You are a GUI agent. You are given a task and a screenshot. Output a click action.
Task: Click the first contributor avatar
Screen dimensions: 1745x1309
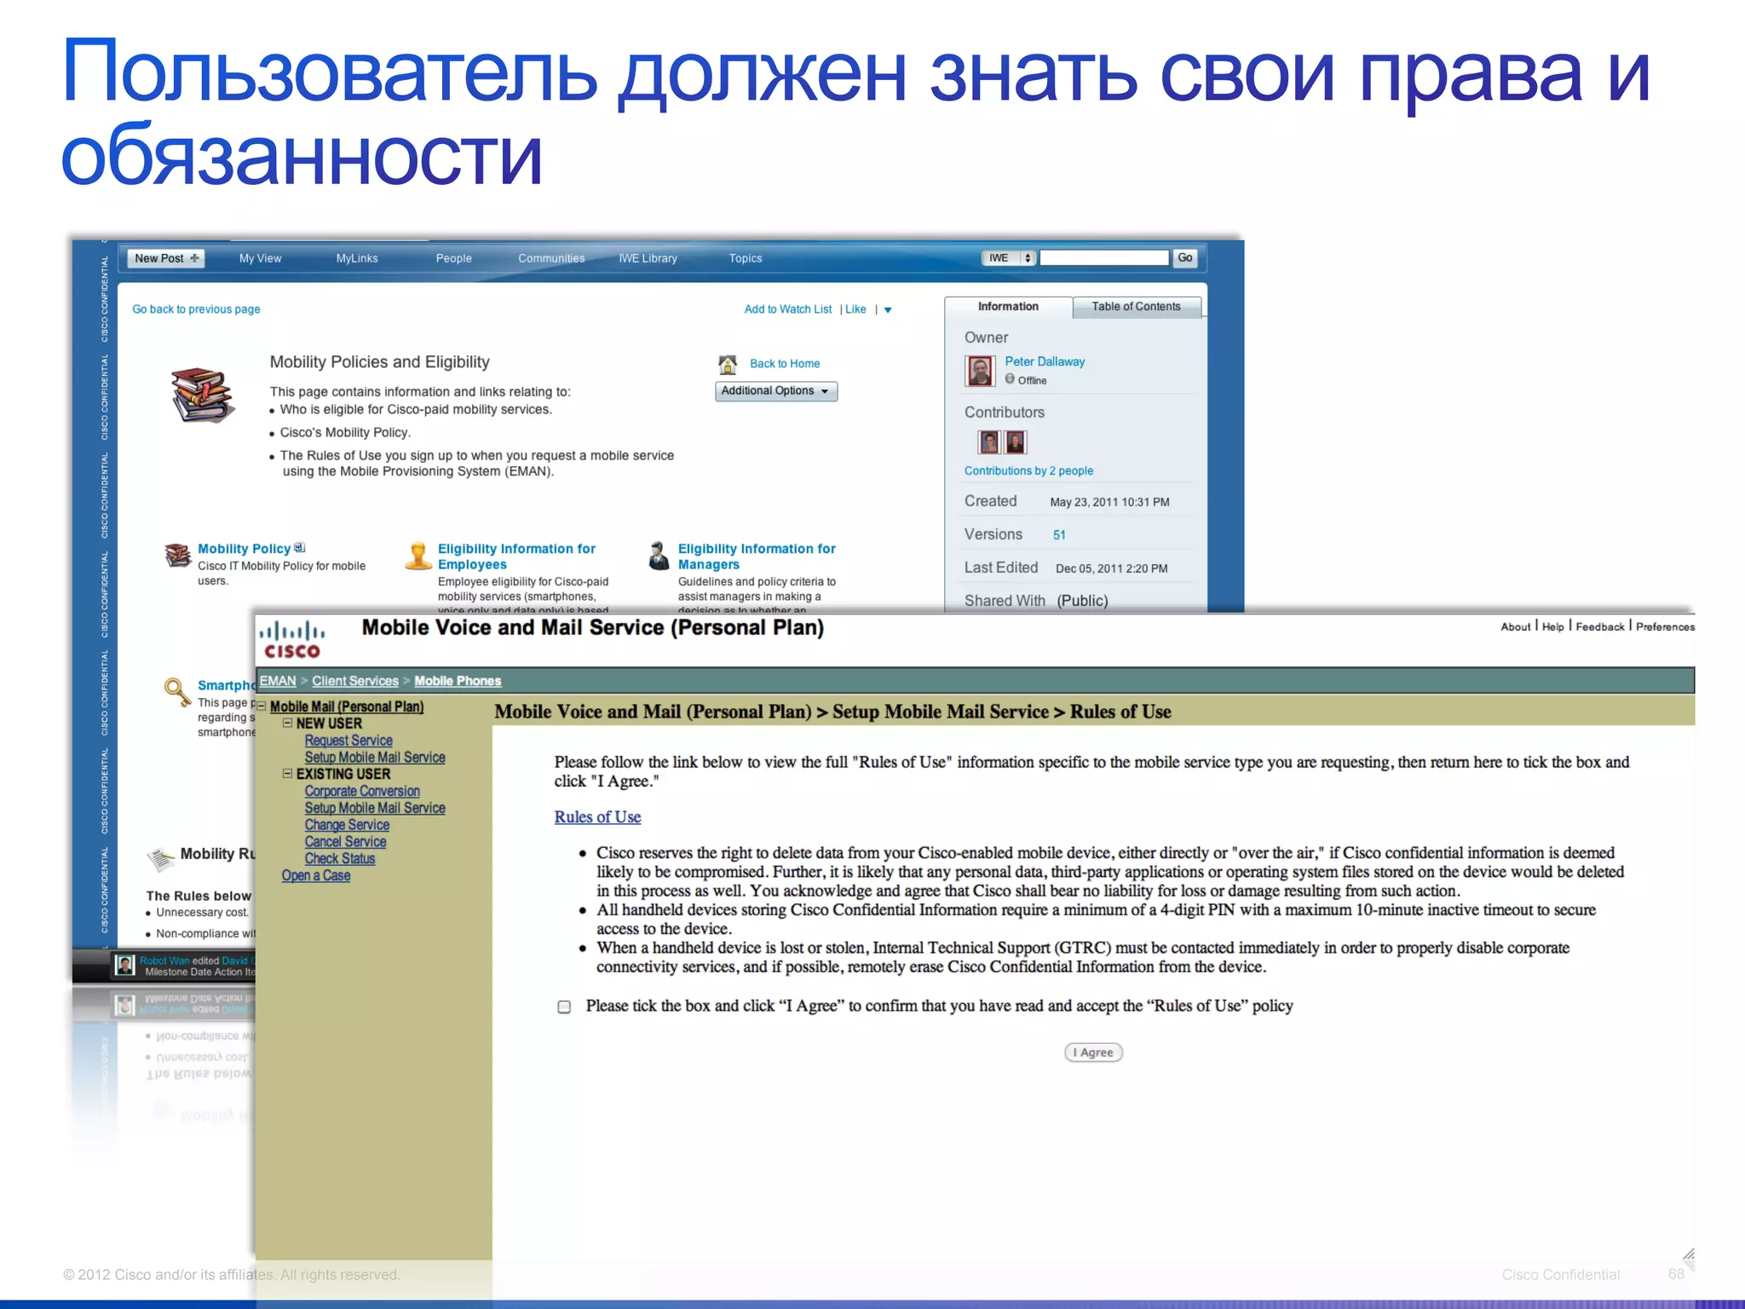(989, 442)
